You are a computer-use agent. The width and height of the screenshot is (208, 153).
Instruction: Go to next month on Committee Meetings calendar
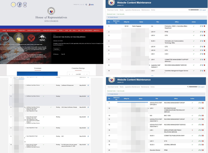coord(84,74)
